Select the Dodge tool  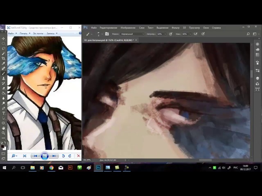click(x=3, y=103)
